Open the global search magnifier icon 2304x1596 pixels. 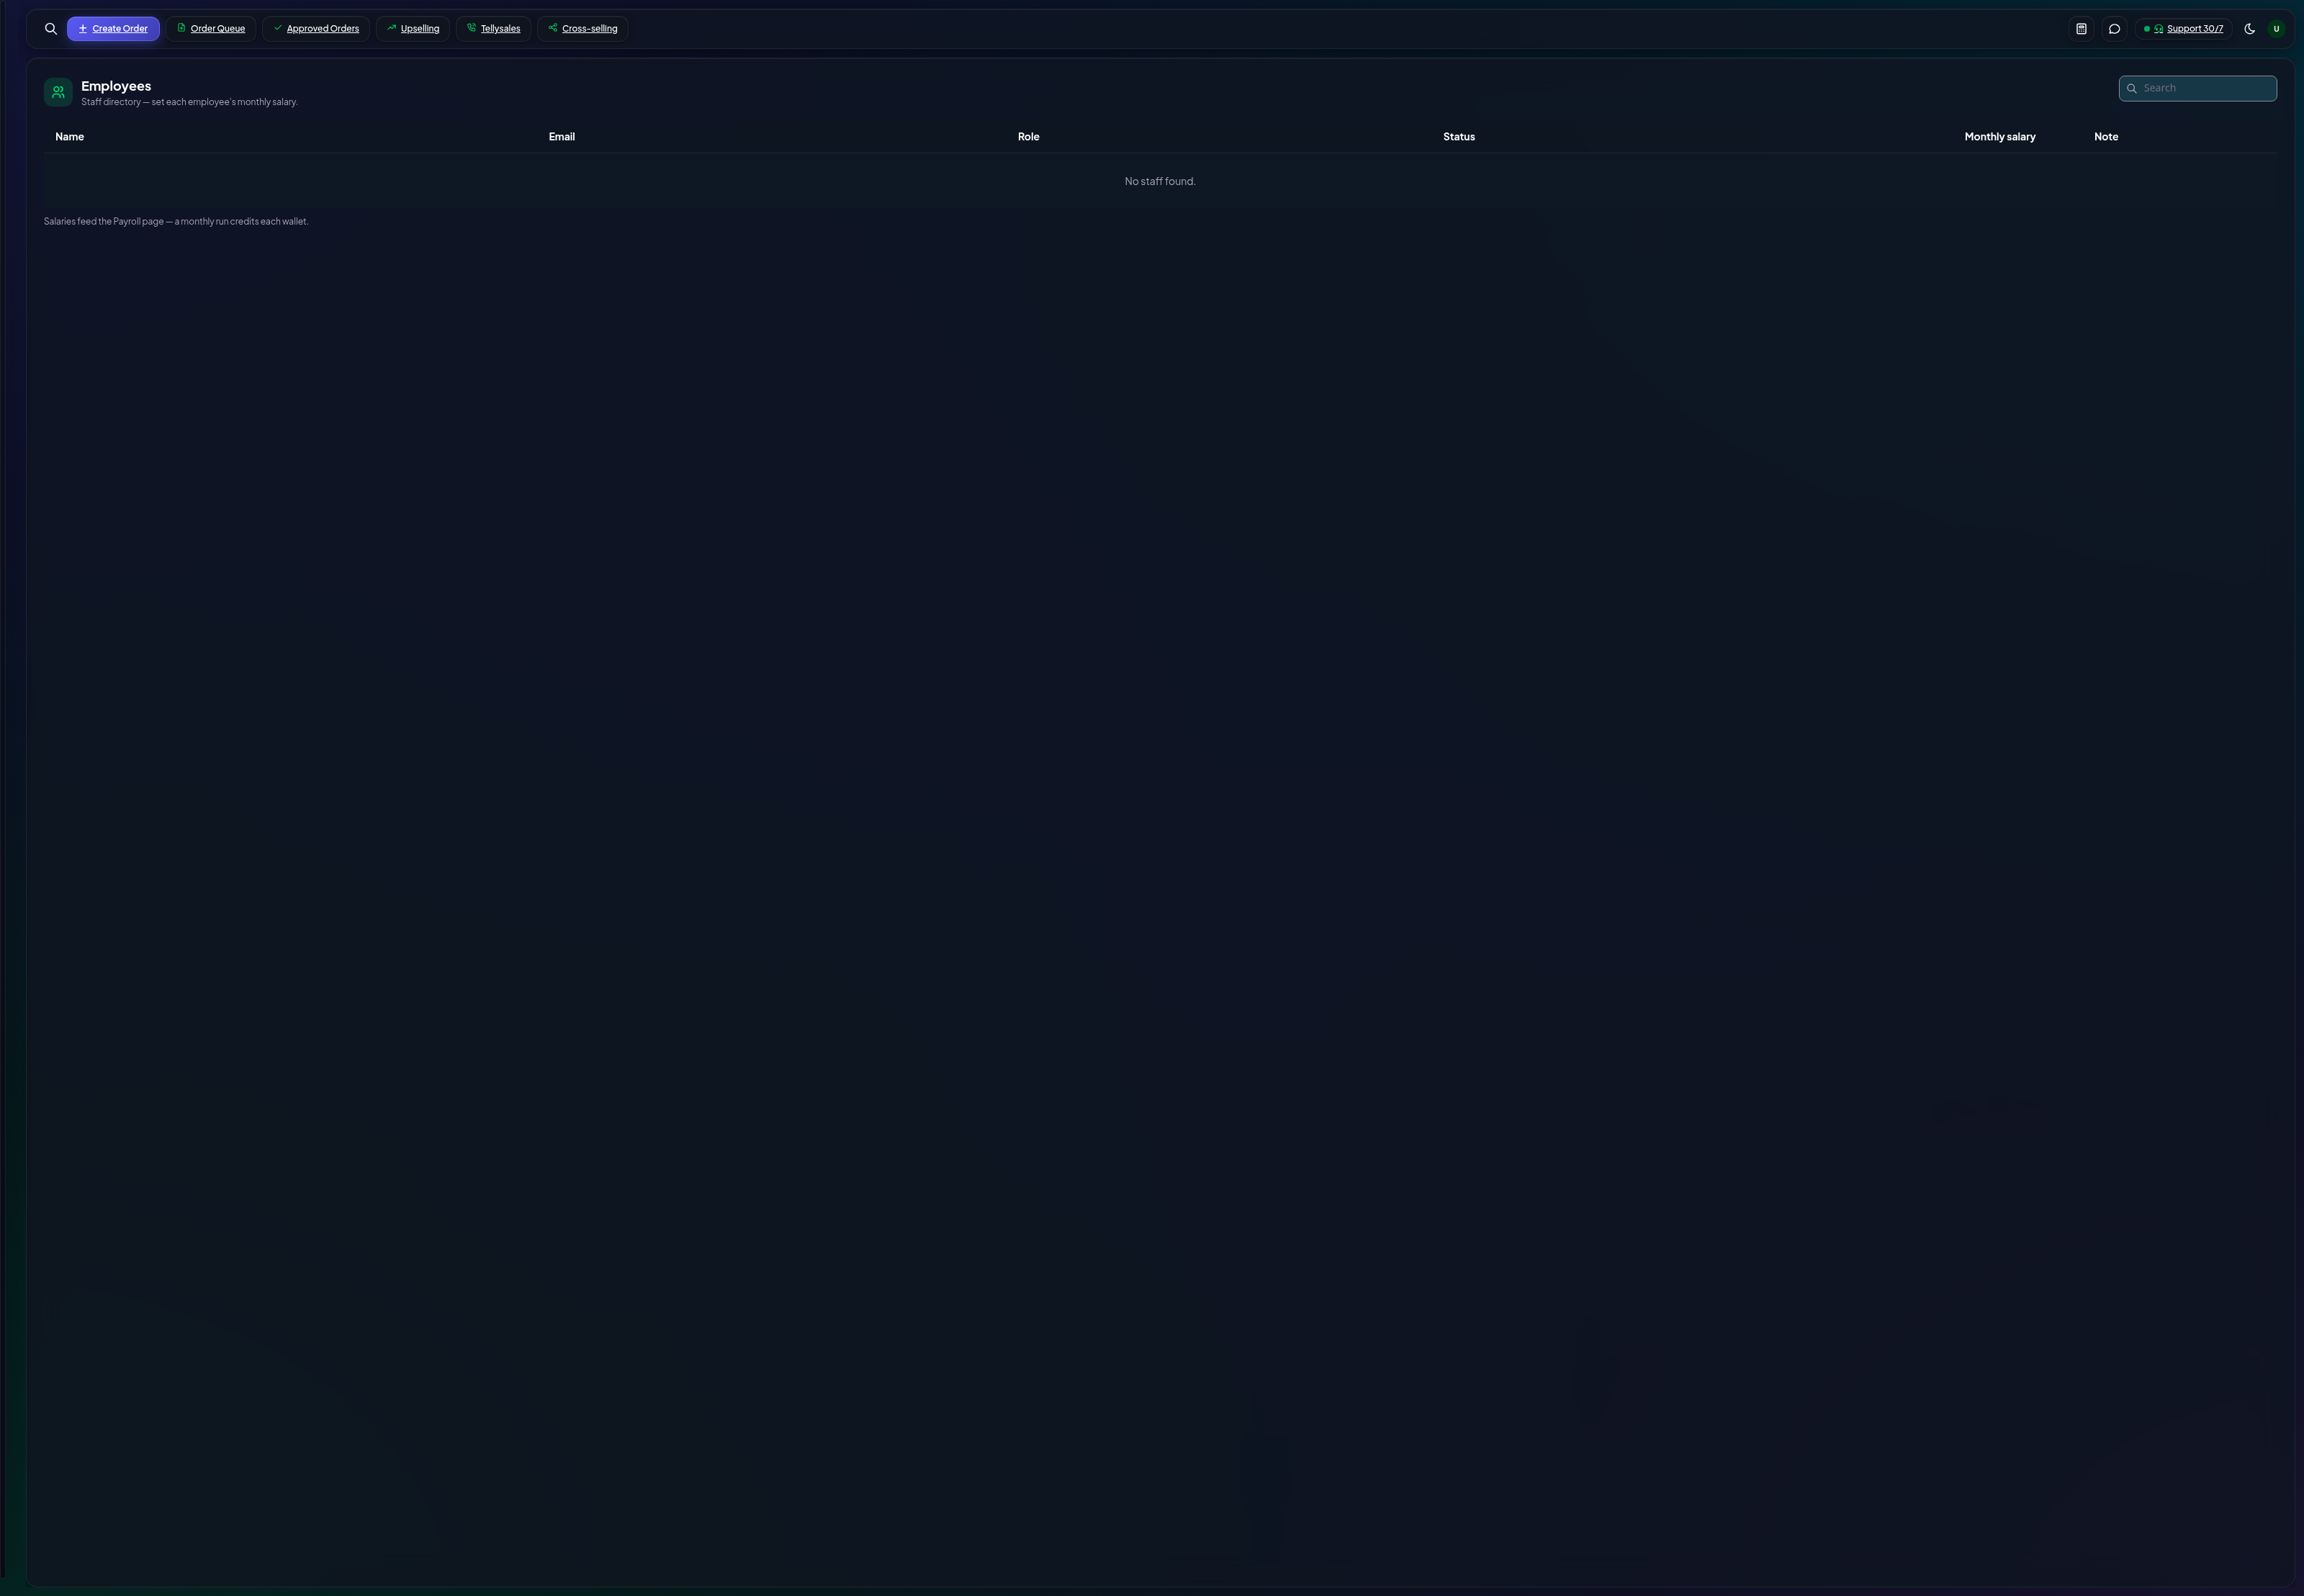[x=51, y=29]
